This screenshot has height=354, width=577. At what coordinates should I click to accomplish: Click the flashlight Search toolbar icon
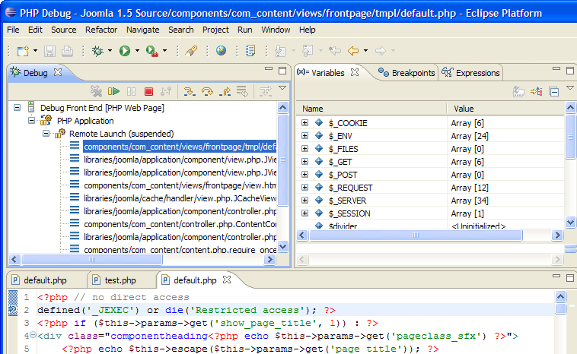point(191,51)
